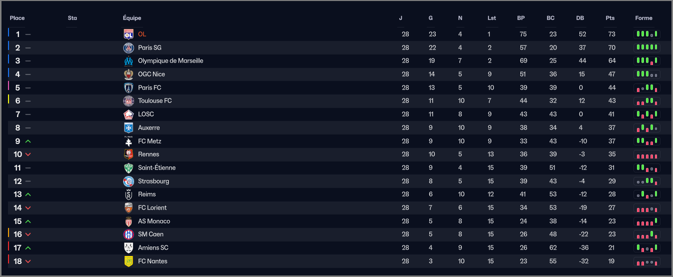The width and height of the screenshot is (673, 277).
Task: Open the Auxerre team name link
Action: pyautogui.click(x=149, y=127)
